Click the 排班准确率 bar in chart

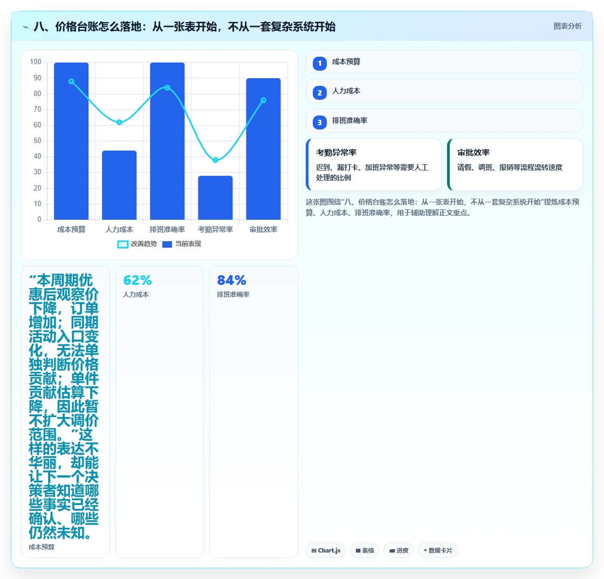pos(167,141)
